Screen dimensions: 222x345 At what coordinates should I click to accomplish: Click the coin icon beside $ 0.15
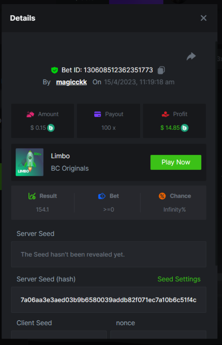tap(51, 128)
